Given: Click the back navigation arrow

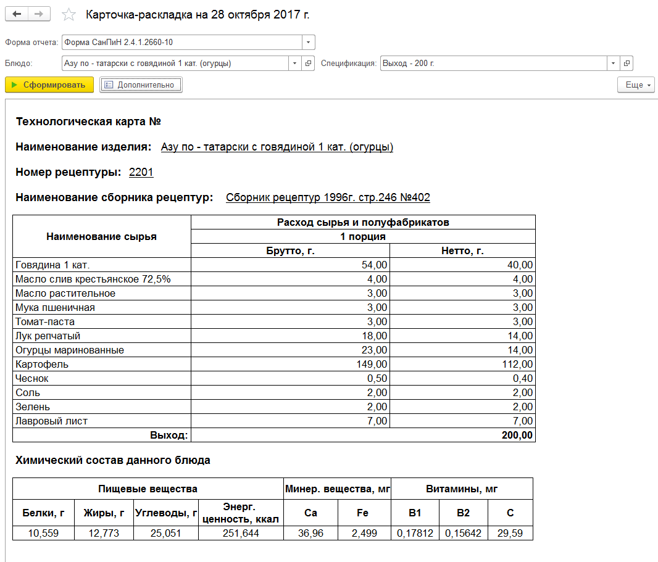Looking at the screenshot, I should (x=17, y=14).
